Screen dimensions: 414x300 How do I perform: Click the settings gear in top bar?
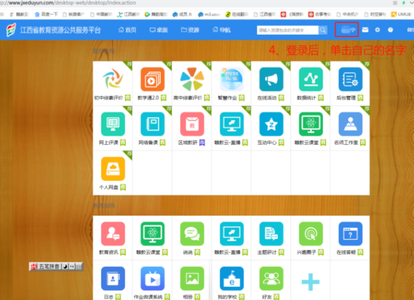[x=377, y=30]
